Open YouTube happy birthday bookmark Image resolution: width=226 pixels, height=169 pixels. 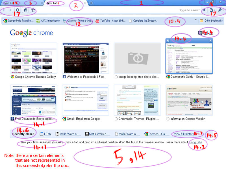click(110, 21)
